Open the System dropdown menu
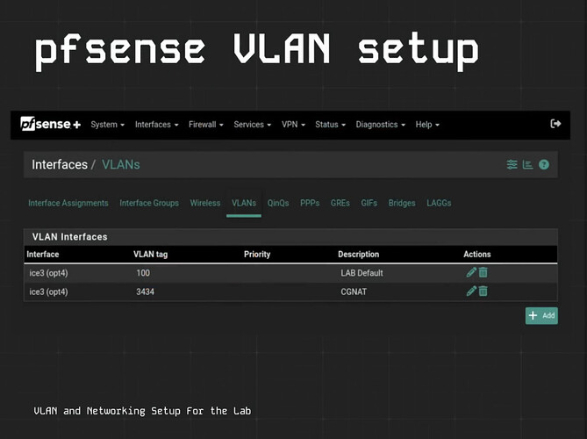Image resolution: width=587 pixels, height=439 pixels. tap(107, 125)
